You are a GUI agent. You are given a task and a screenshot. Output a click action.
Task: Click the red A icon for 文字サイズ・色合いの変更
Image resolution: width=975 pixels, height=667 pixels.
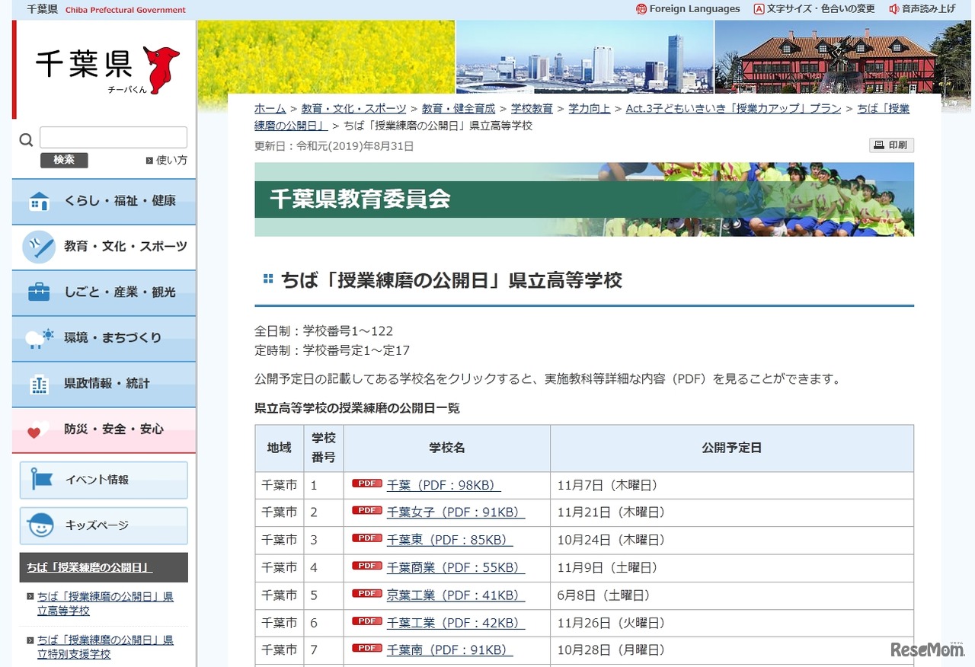759,9
